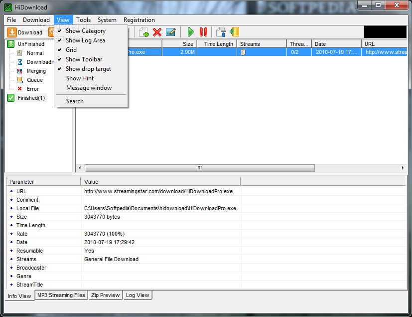The height and width of the screenshot is (317, 412).
Task: Click the Value column header
Action: point(161,182)
